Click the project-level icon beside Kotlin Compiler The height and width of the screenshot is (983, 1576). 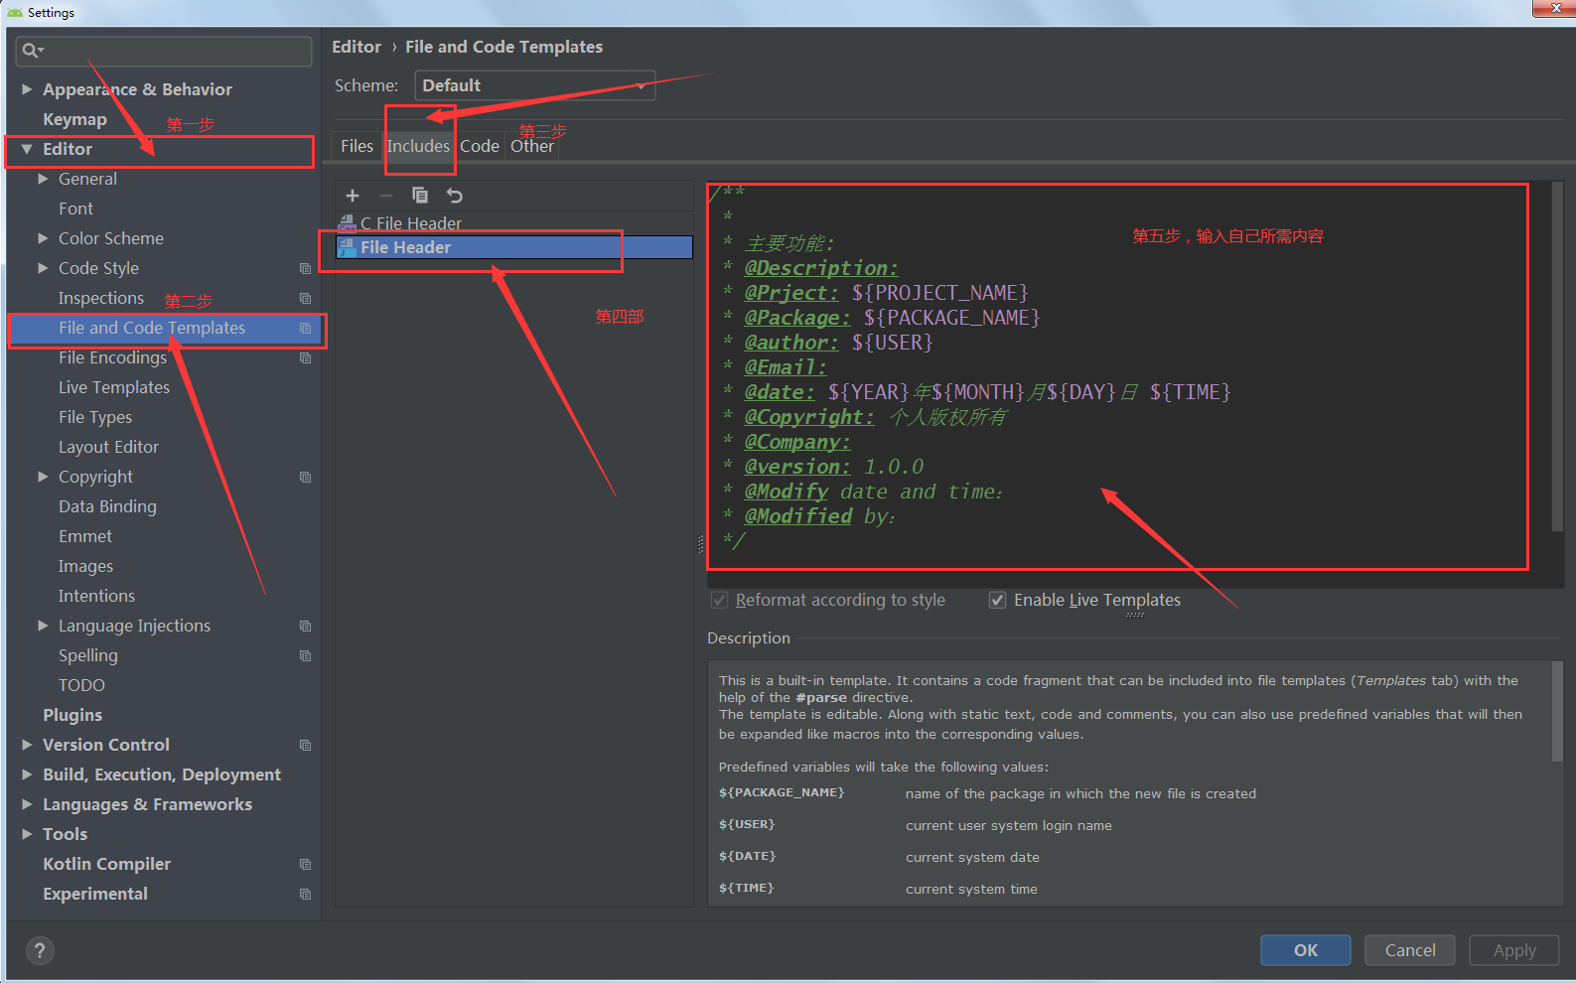(x=306, y=864)
